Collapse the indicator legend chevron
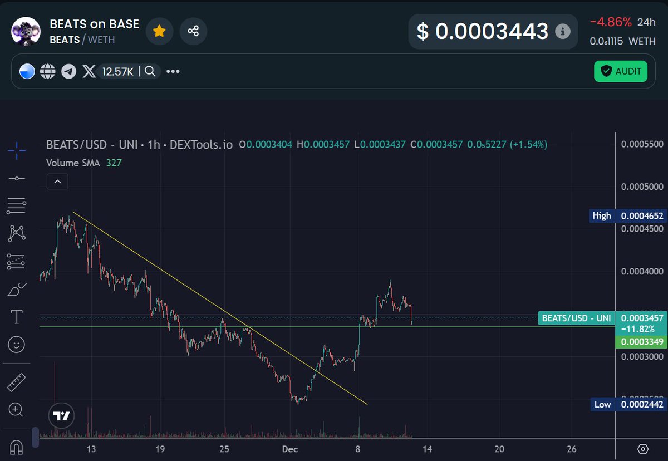Image resolution: width=668 pixels, height=461 pixels. click(x=57, y=182)
